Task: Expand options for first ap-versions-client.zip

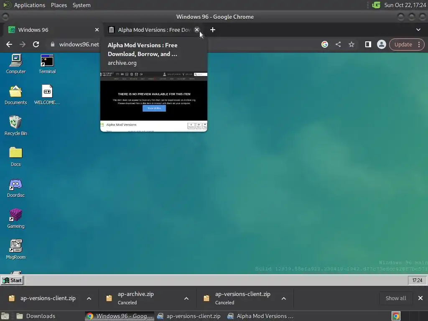Action: coord(89,298)
